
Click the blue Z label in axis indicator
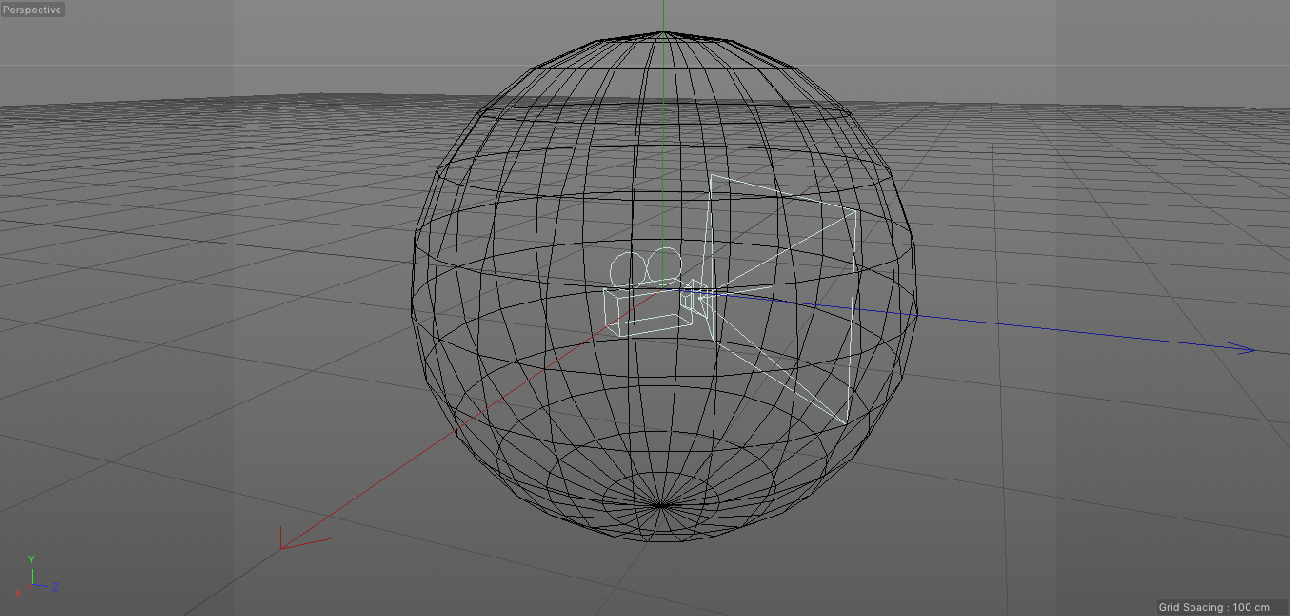click(55, 587)
